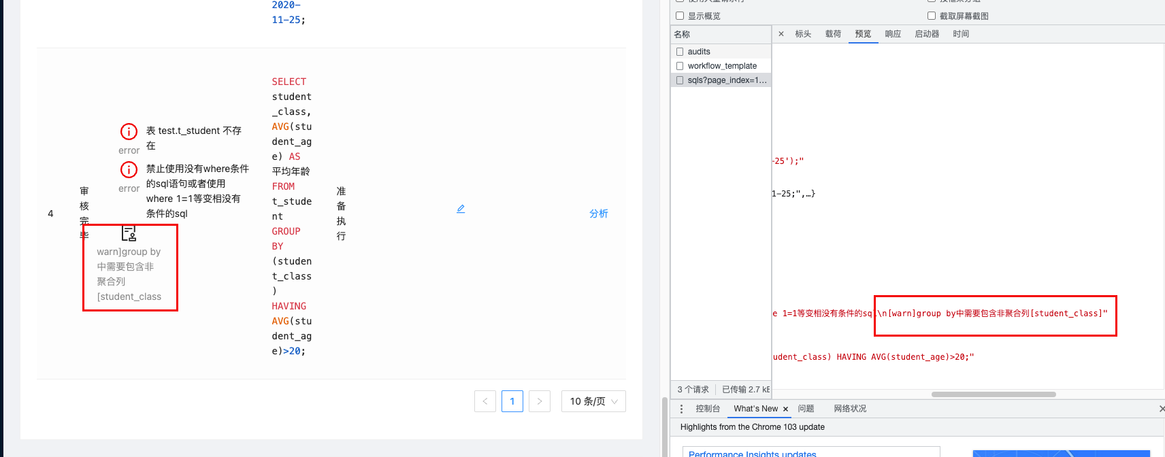Click the horizontal scrollbar in preview pane
1165x457 pixels.
[994, 394]
